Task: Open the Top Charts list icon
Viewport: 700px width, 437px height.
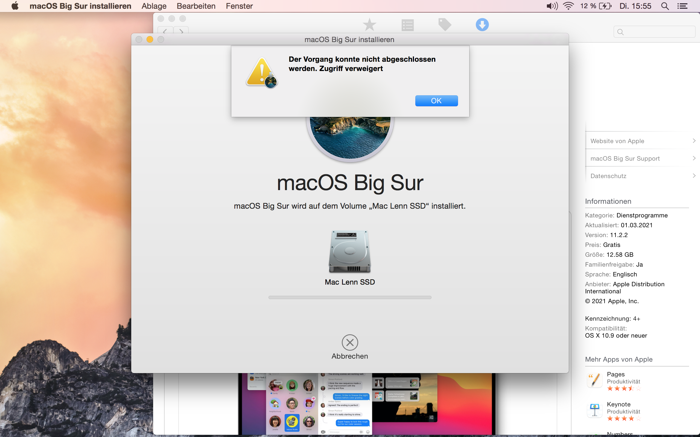Action: pos(407,25)
